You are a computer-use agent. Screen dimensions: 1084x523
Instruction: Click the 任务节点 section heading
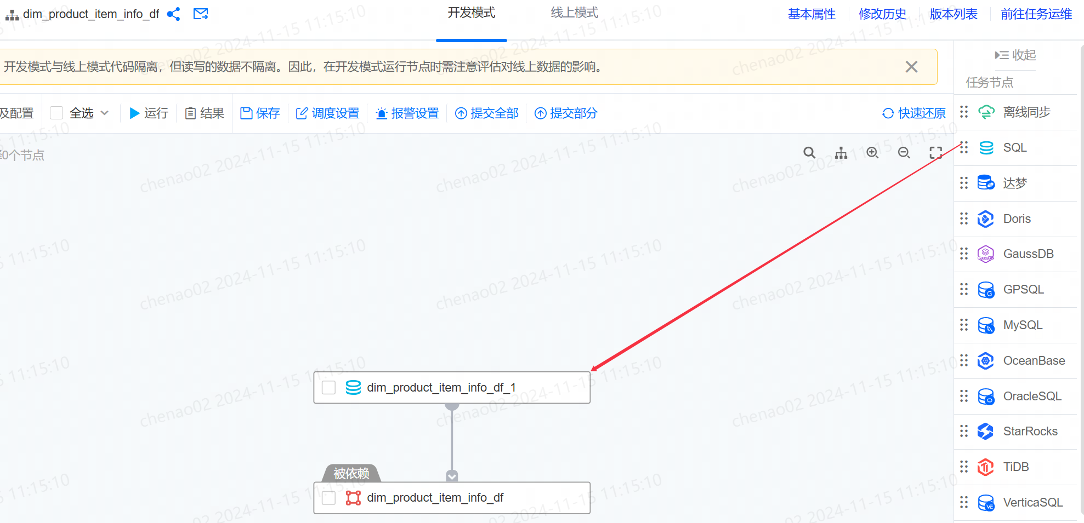click(990, 83)
